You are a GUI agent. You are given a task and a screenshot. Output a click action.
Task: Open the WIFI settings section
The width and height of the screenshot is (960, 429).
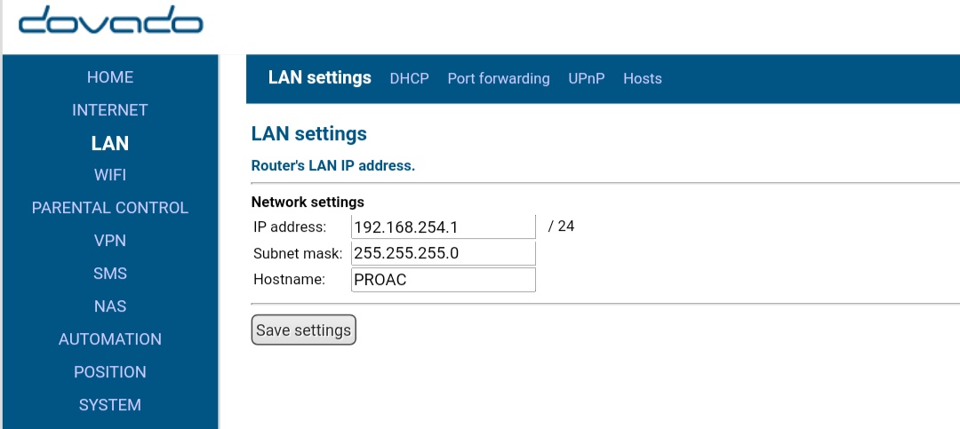110,175
